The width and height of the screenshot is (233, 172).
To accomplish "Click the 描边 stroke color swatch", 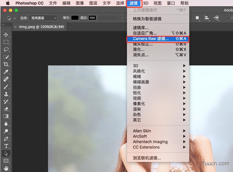I will pos(92,18).
